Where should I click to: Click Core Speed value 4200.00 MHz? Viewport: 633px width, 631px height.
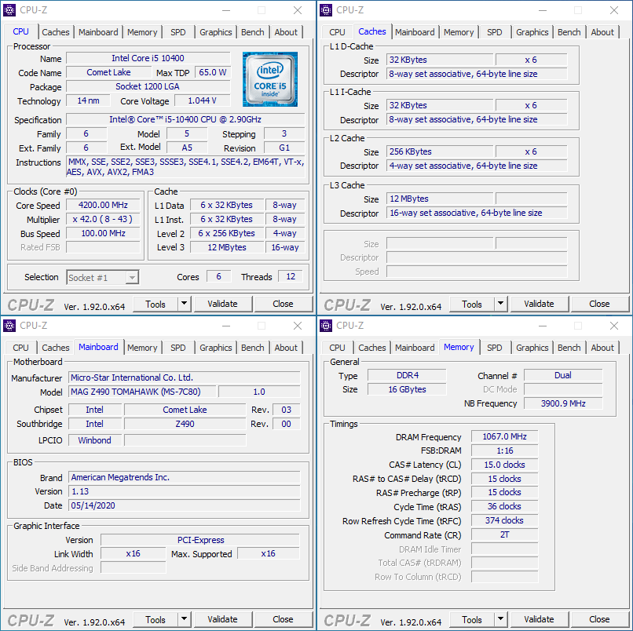point(103,205)
